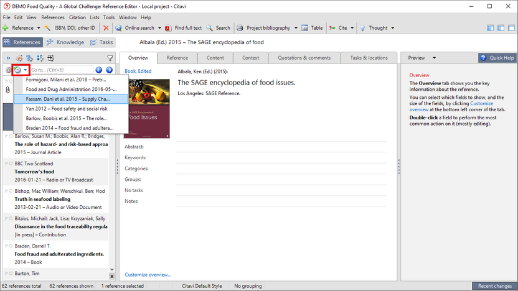Viewport: 518px width, 291px height.
Task: Select Fassam, Dani et al. 2015 entry
Action: [x=71, y=99]
